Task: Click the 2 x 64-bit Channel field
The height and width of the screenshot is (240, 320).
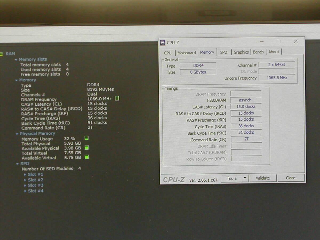Action: 277,65
